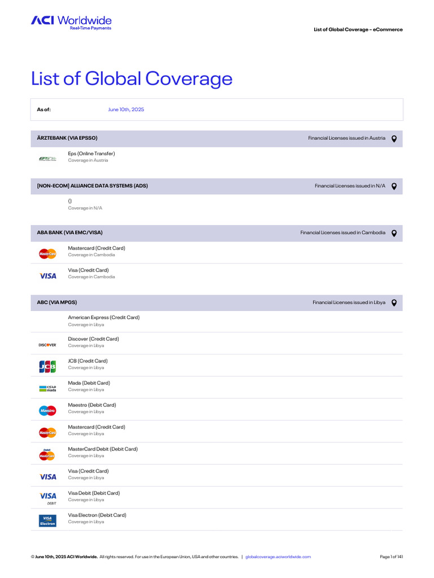
Task: Click the 'Maestro (Debit Card)' entry
Action: [92, 405]
